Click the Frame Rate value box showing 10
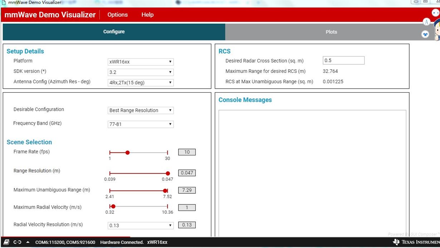The image size is (440, 248). click(x=187, y=152)
